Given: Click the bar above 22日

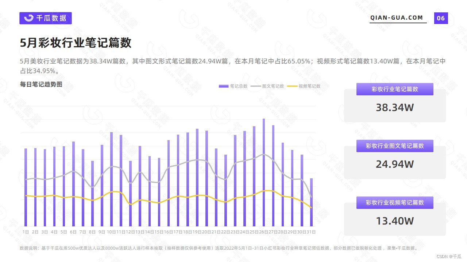Looking at the screenshot, I should pos(225,190).
